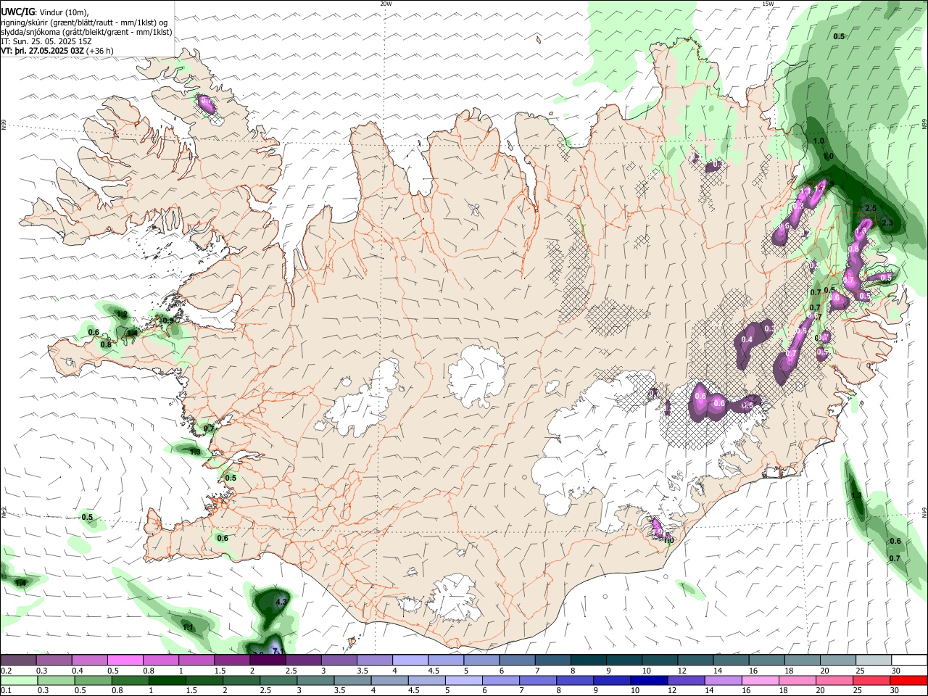Click the pale grey 25 mm snow legend swatch
Viewport: 928px width, 696px height.
tap(874, 660)
